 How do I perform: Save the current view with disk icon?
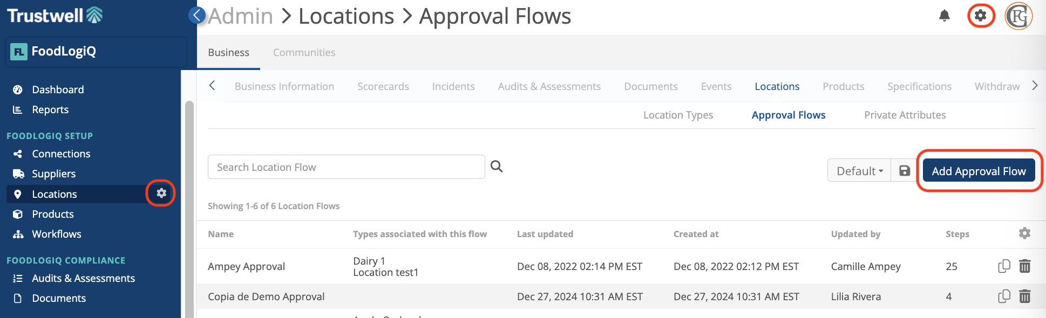pos(905,171)
